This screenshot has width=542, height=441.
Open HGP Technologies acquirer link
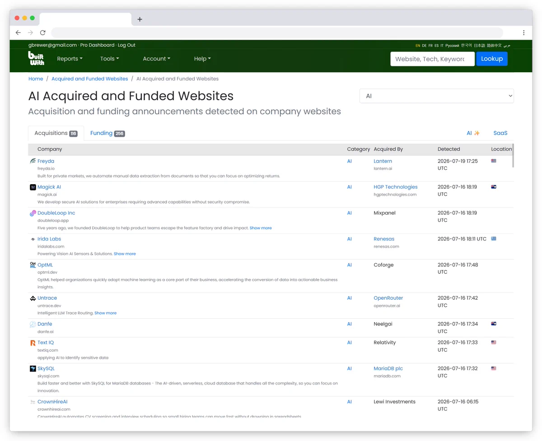[395, 187]
